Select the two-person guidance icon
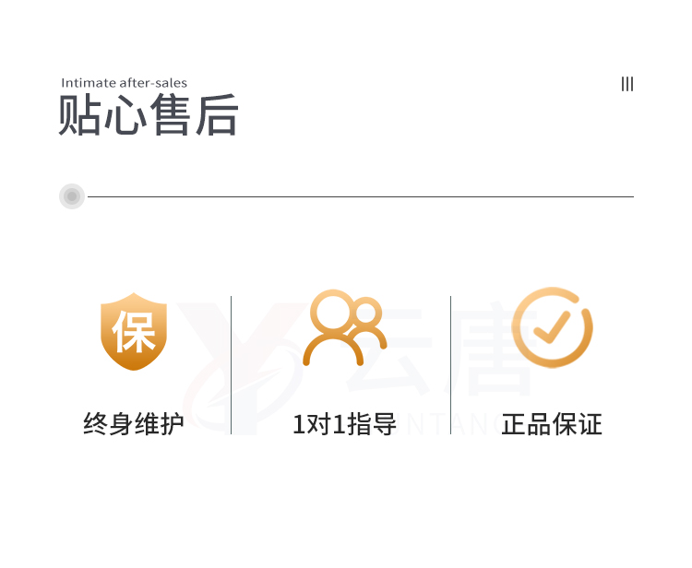The image size is (692, 568). click(x=345, y=327)
